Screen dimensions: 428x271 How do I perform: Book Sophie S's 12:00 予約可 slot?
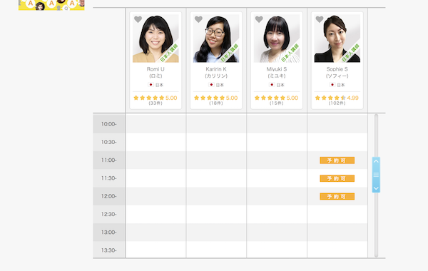click(x=337, y=197)
